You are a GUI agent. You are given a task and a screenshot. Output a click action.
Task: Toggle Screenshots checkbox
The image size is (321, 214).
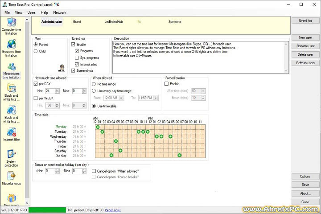tap(73, 70)
